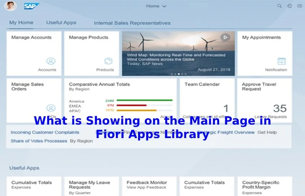Click the Accounts person icon
Viewport: 305px width, 196px height.
point(51,61)
